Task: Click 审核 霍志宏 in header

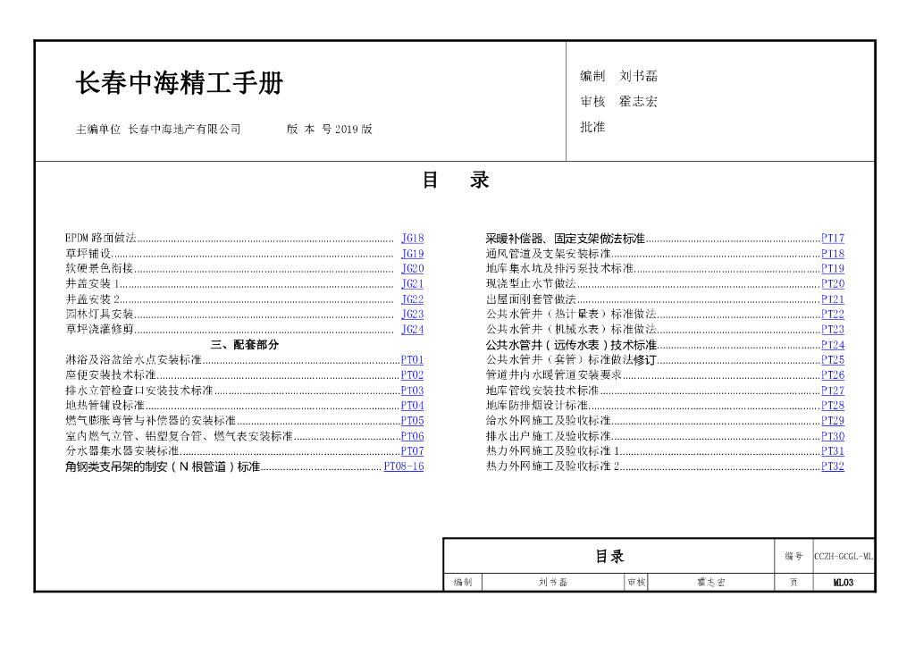Action: 618,102
